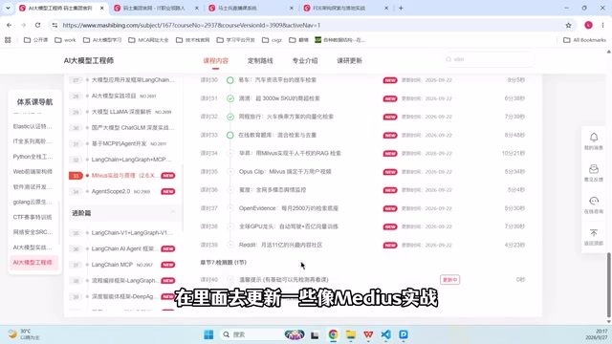
Task: Click the status circle for lesson 课时40
Action: pyautogui.click(x=230, y=280)
